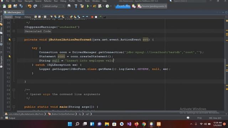Open the Output panel button
This screenshot has height=128, width=228.
10,118
